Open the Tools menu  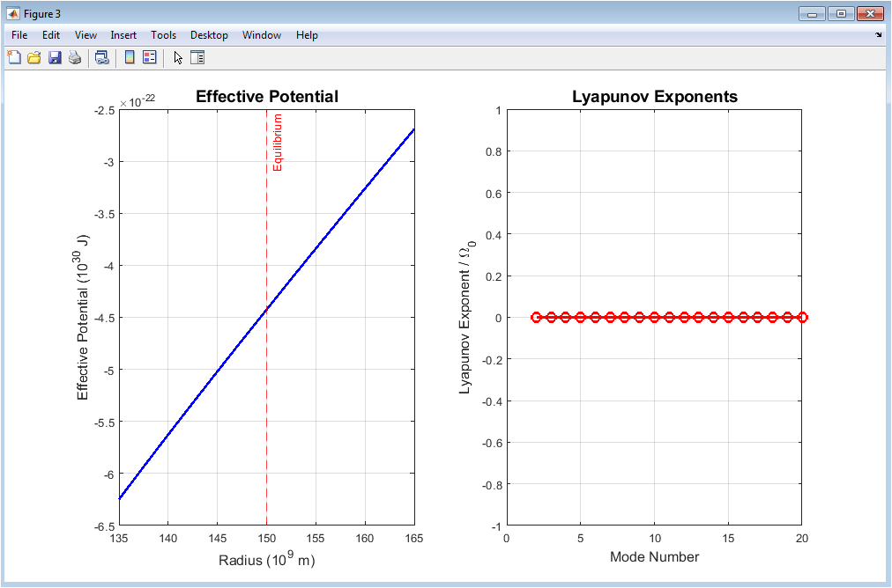coord(163,35)
